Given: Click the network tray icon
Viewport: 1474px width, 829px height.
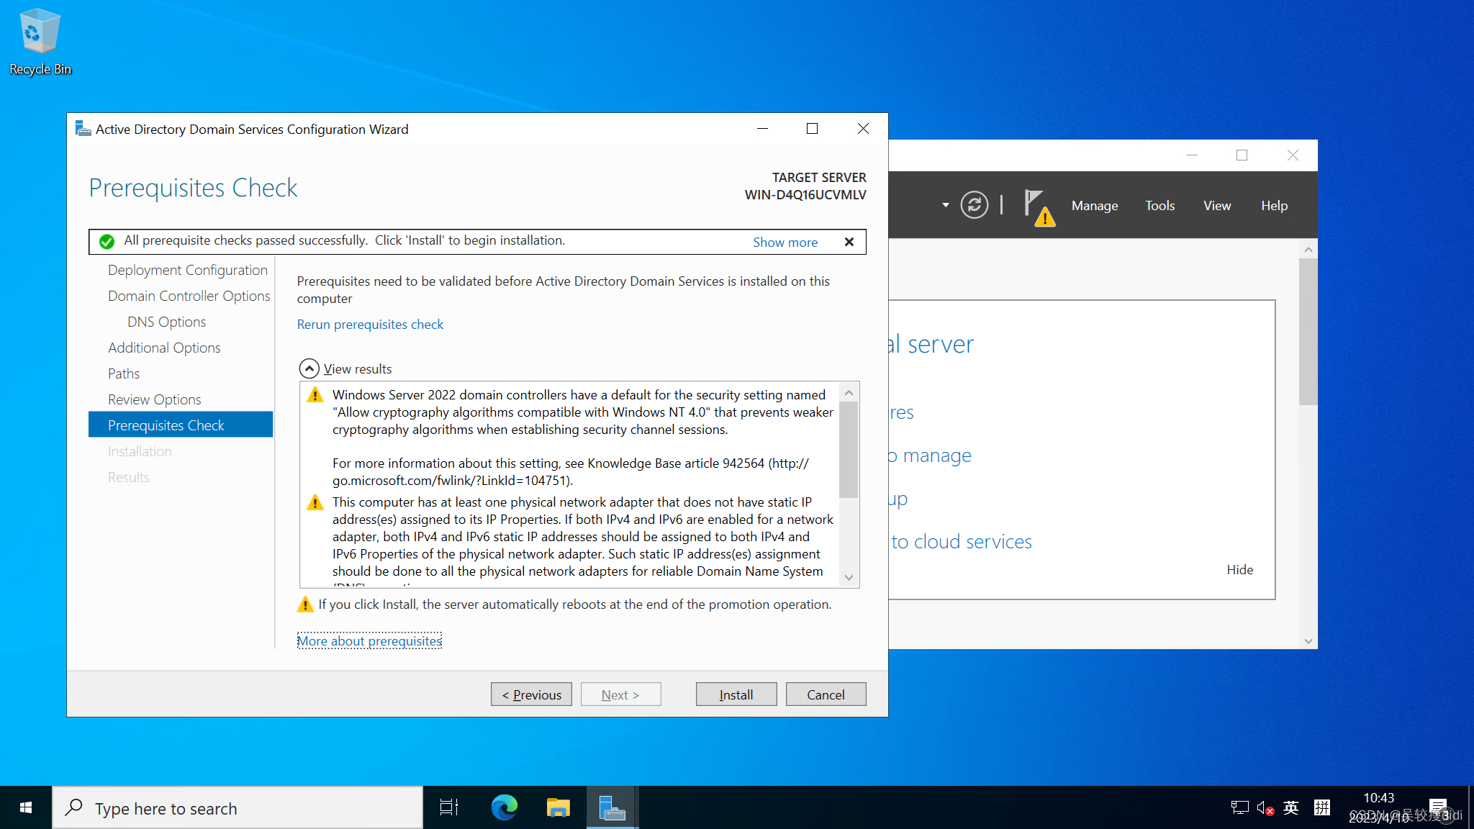Looking at the screenshot, I should point(1239,807).
